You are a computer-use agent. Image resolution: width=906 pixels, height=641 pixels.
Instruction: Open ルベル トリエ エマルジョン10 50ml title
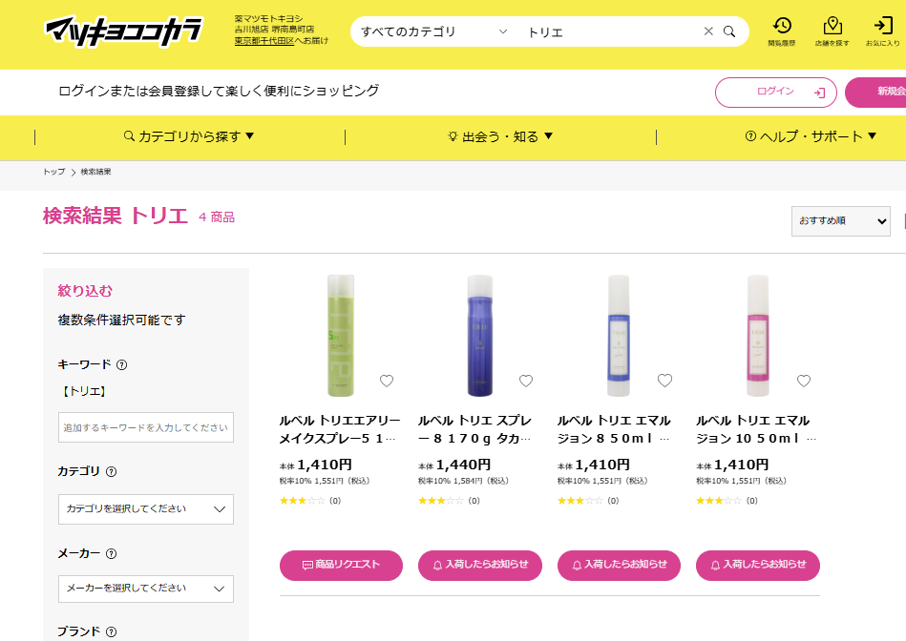pos(756,429)
